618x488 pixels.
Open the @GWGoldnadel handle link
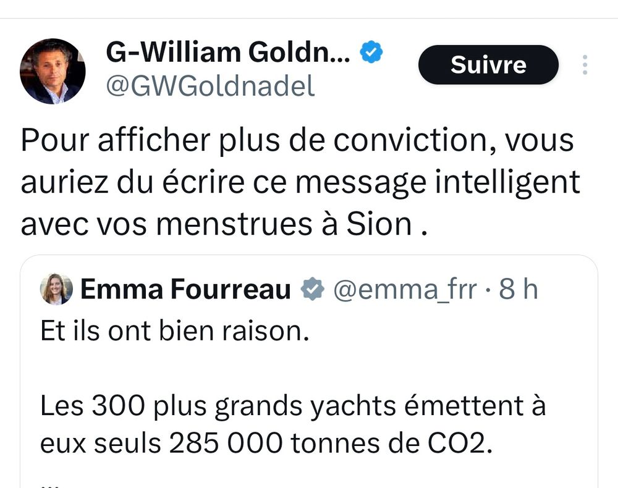coord(211,86)
